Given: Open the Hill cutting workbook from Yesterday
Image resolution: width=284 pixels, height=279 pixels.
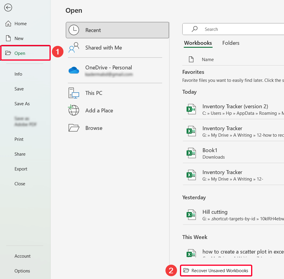Looking at the screenshot, I should 215,212.
